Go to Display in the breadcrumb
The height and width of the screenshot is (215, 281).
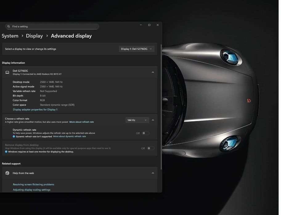point(35,36)
